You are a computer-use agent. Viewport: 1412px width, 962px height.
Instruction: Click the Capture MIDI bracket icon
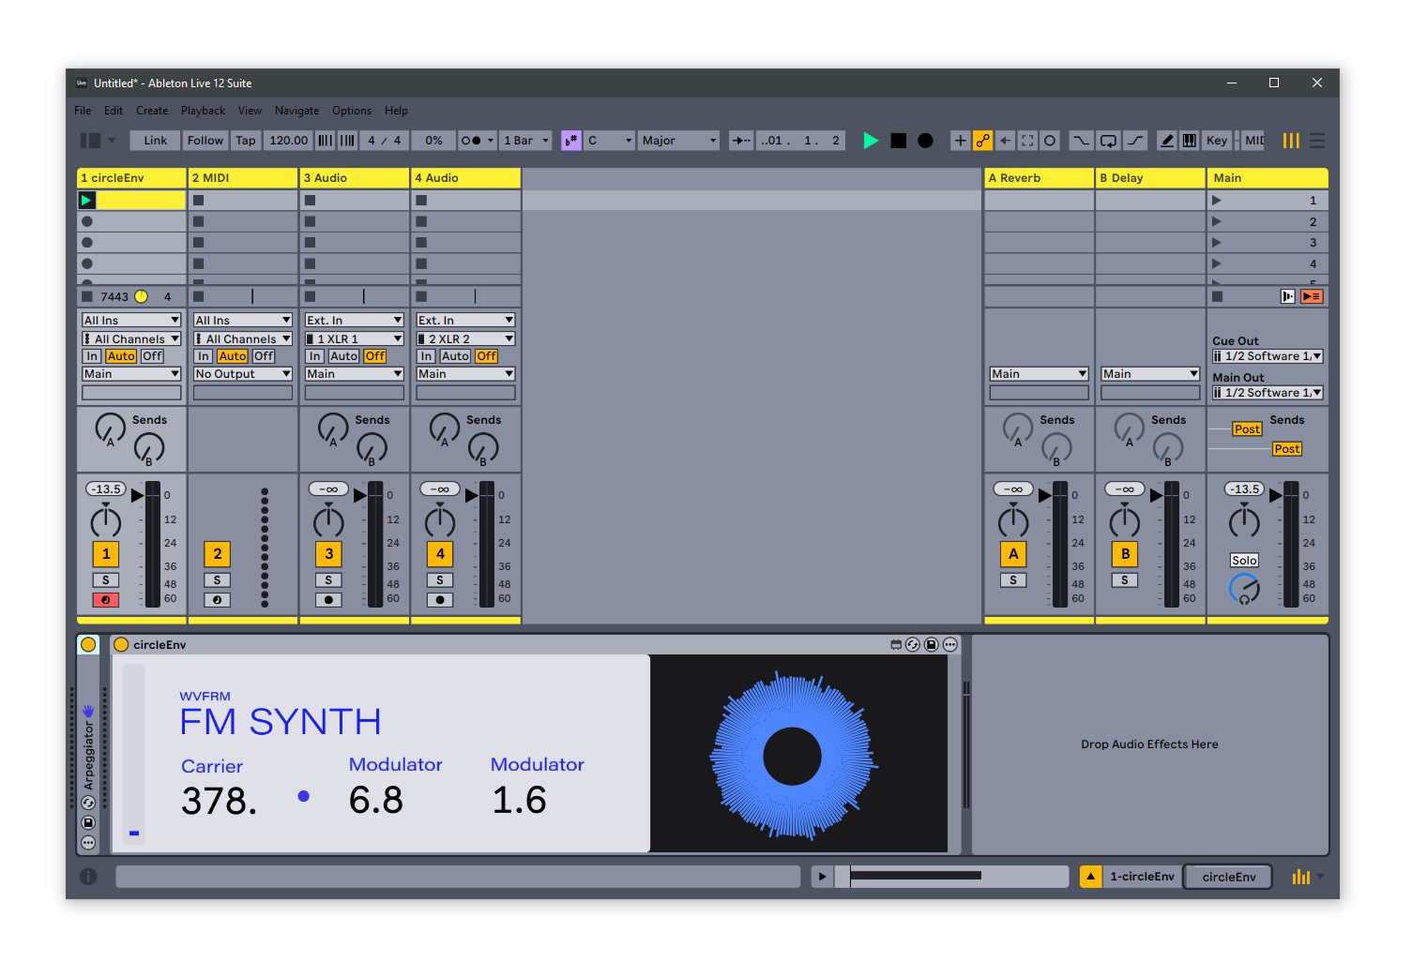click(1027, 141)
